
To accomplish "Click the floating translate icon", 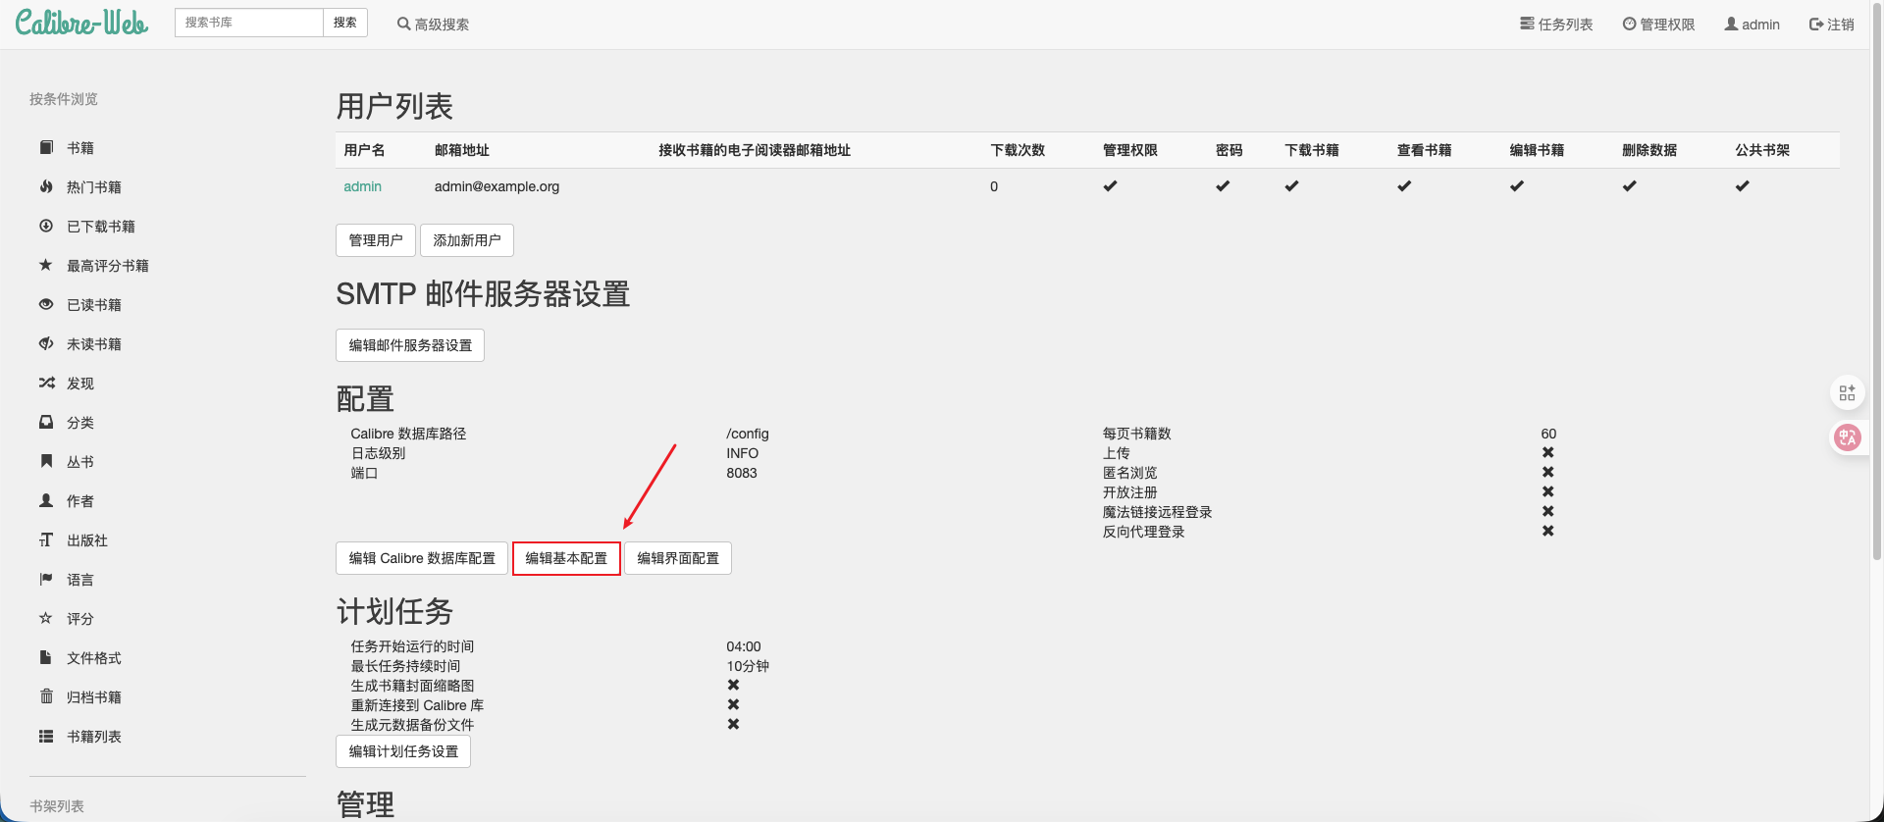I will pos(1848,437).
